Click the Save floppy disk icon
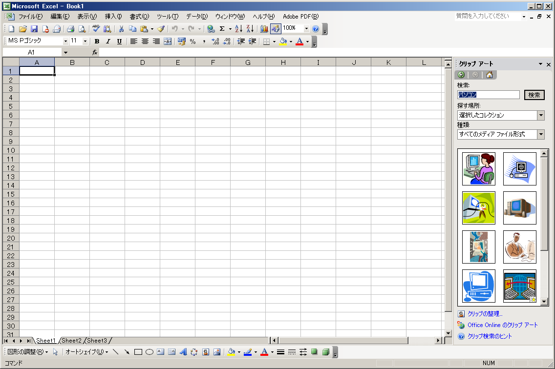The height and width of the screenshot is (369, 555). coord(34,29)
